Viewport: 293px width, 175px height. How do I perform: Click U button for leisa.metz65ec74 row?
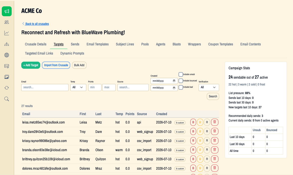tap(200, 122)
